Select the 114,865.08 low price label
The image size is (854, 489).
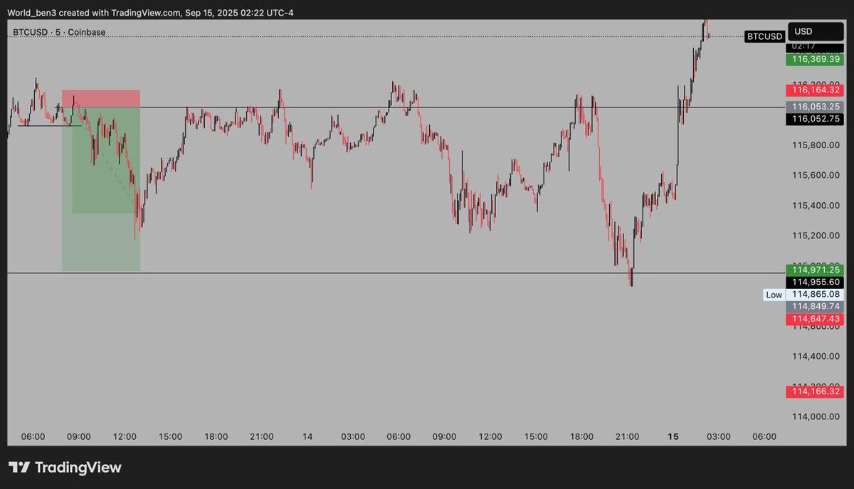pos(815,294)
